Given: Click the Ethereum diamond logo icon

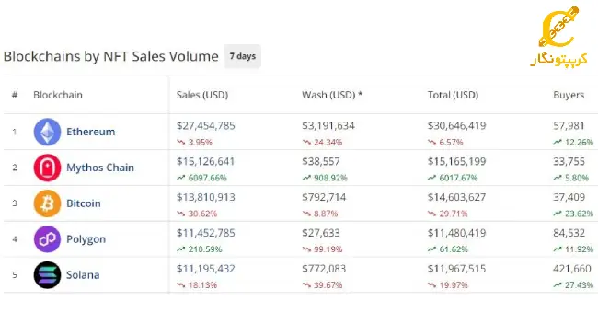Looking at the screenshot, I should pos(47,132).
